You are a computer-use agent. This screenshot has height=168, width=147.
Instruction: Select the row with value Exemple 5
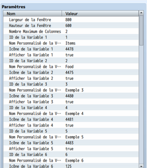pyautogui.click(x=71, y=137)
